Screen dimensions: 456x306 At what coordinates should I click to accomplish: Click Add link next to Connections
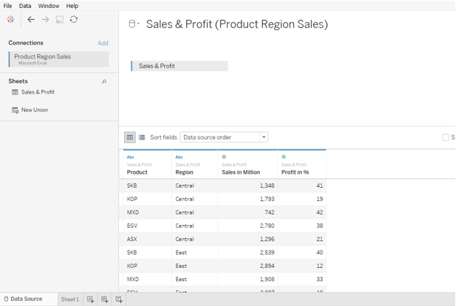pyautogui.click(x=103, y=43)
